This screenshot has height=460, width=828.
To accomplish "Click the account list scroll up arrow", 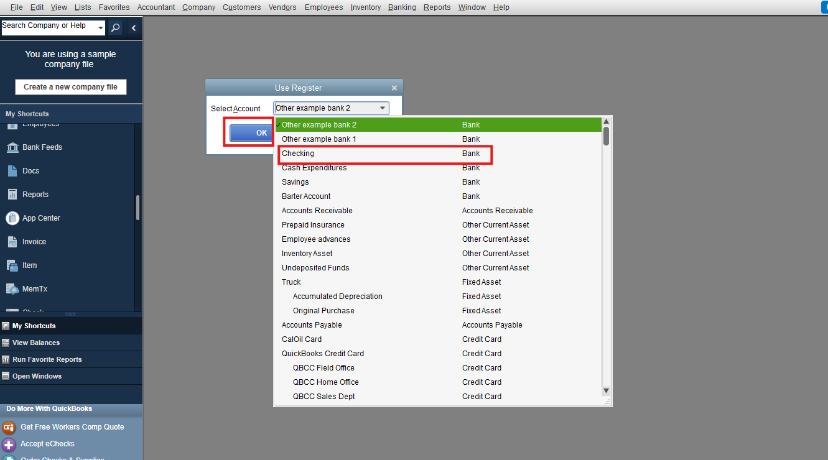I will pyautogui.click(x=607, y=122).
